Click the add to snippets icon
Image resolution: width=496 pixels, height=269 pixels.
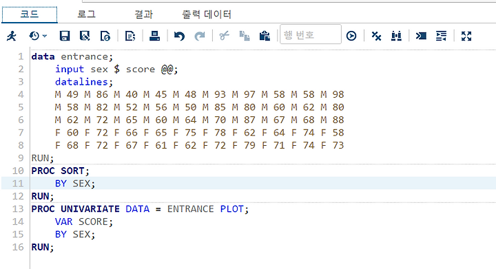130,36
